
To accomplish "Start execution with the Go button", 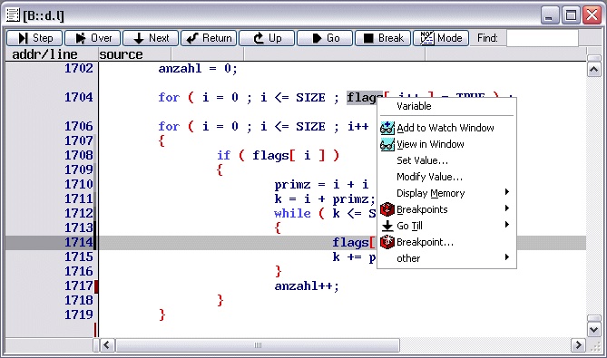I will (325, 38).
